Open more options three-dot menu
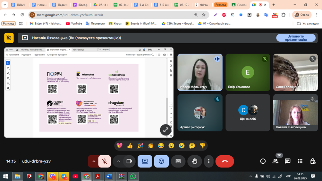 [209, 161]
